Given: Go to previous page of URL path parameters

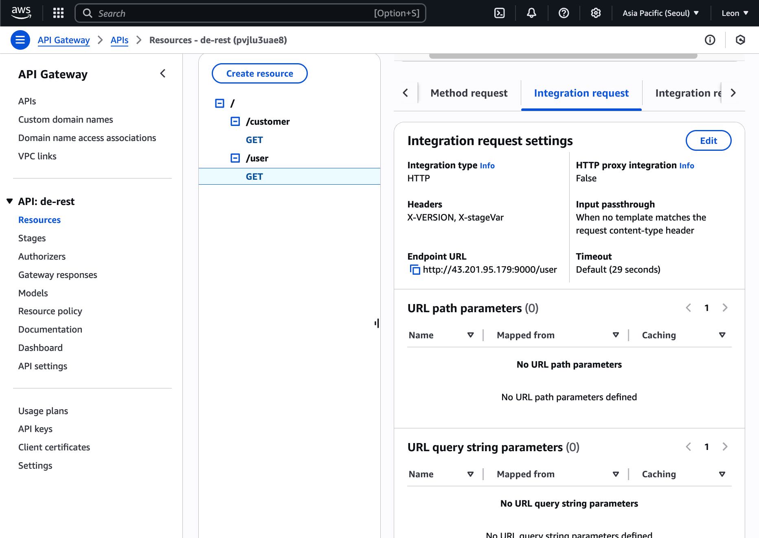Looking at the screenshot, I should click(689, 308).
